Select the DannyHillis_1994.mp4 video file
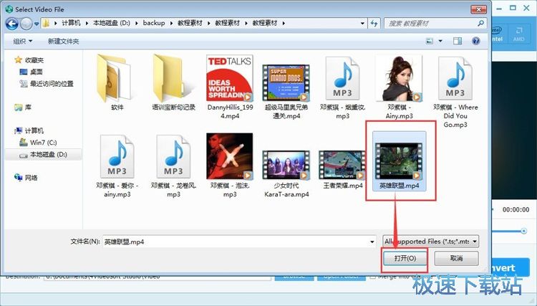 pos(230,87)
